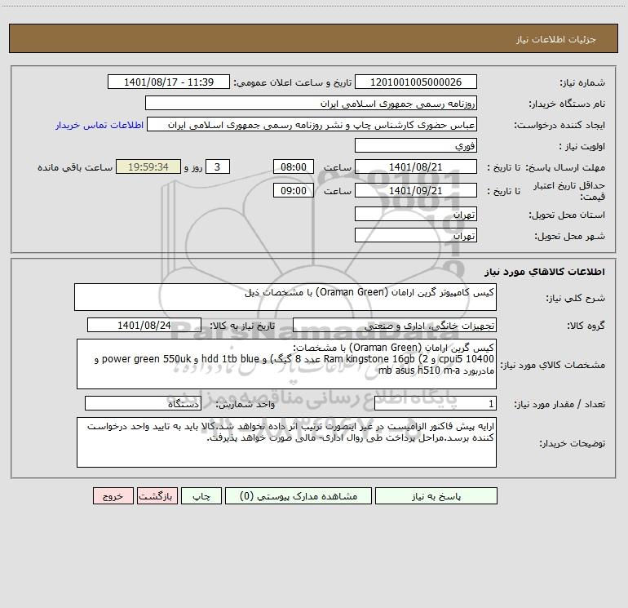The height and width of the screenshot is (608, 628).
Task: Click the نام دستگاه خریدار field
Action: click(311, 103)
